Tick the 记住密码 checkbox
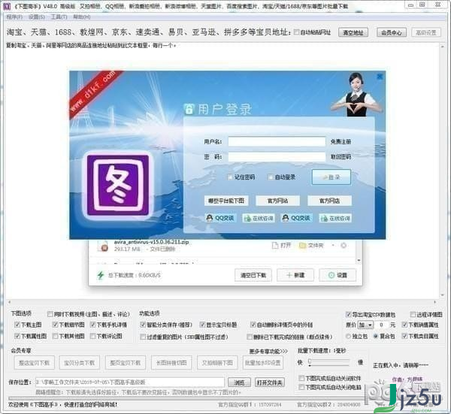The image size is (451, 414). (x=230, y=177)
